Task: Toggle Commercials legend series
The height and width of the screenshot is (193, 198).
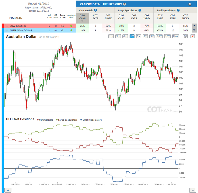Action: [x=45, y=120]
